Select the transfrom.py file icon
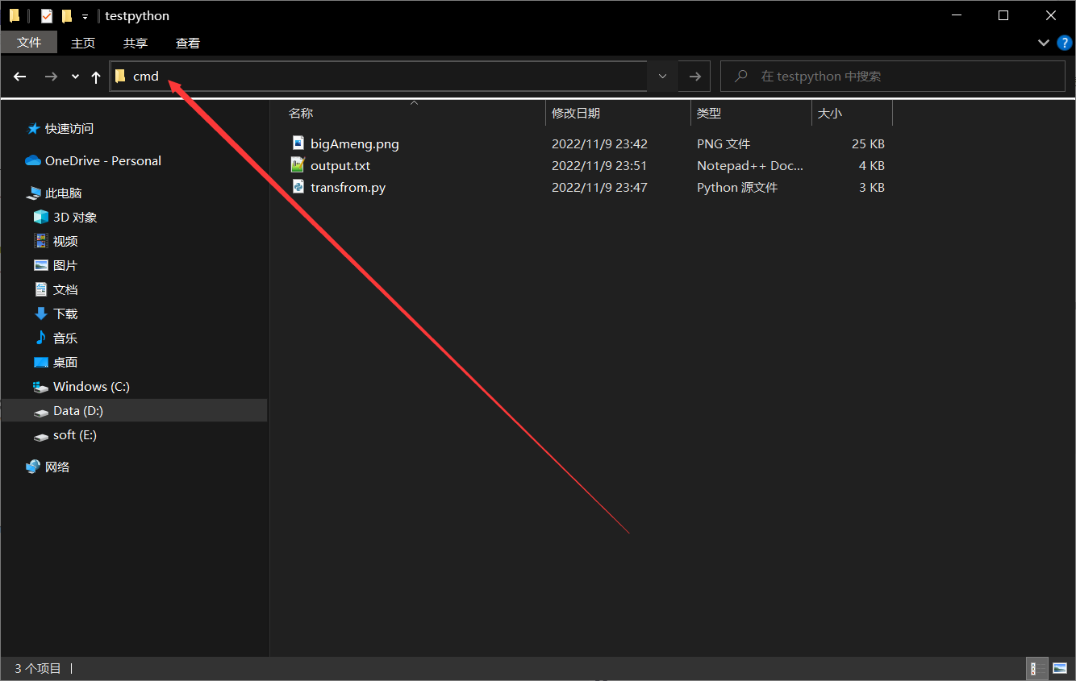 click(298, 187)
